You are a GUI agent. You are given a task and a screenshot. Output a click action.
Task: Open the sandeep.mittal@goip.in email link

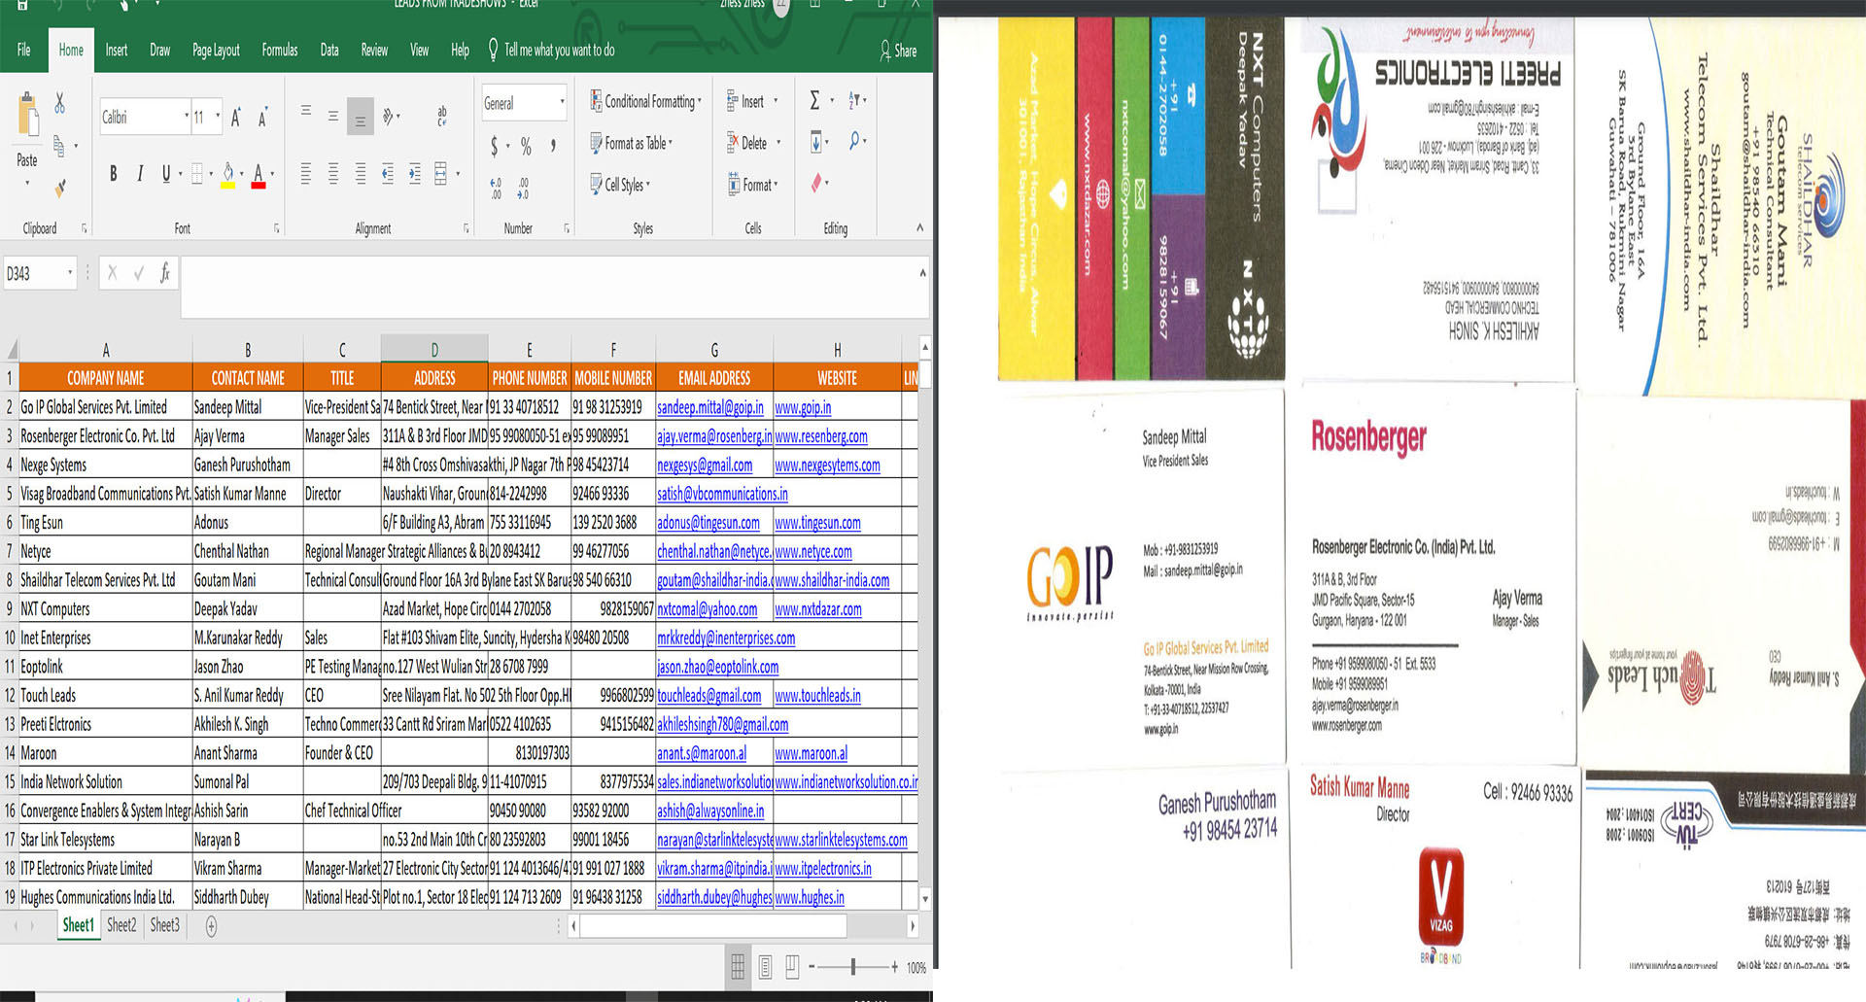coord(710,407)
